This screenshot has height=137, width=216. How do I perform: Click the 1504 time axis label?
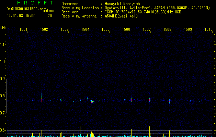tap(85, 29)
